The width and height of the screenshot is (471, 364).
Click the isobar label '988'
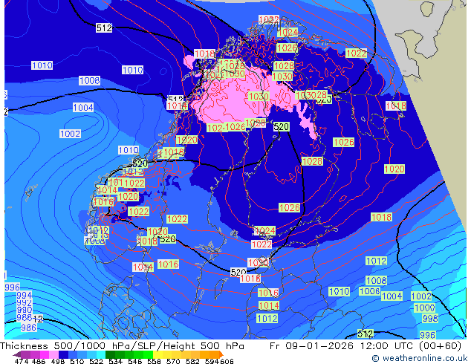(x=24, y=317)
